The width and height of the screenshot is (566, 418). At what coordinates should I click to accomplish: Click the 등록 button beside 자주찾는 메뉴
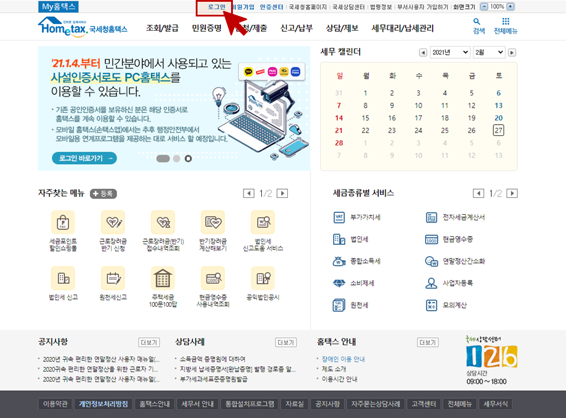click(x=103, y=194)
